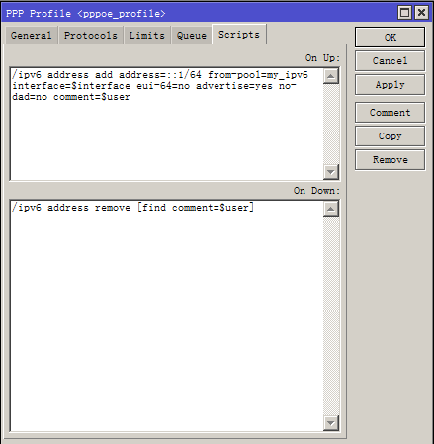Screen dimensions: 434x444
Task: Close the PPP Profile window
Action: tap(421, 13)
